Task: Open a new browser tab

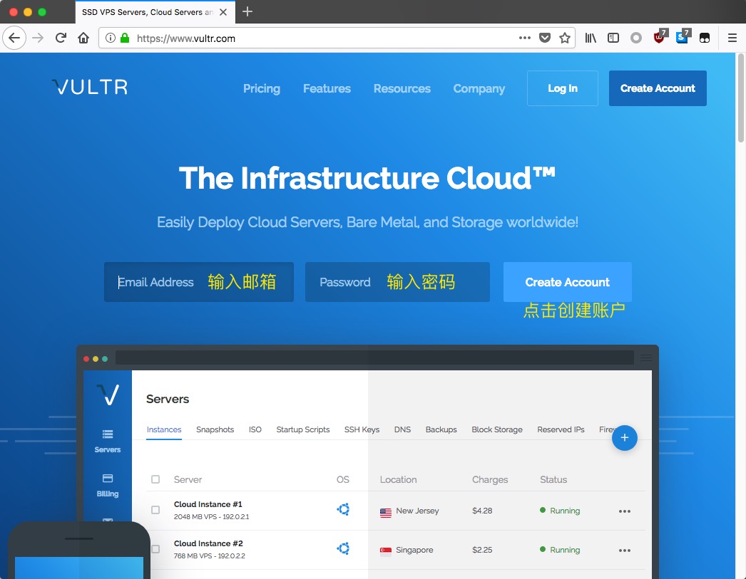Action: (247, 11)
